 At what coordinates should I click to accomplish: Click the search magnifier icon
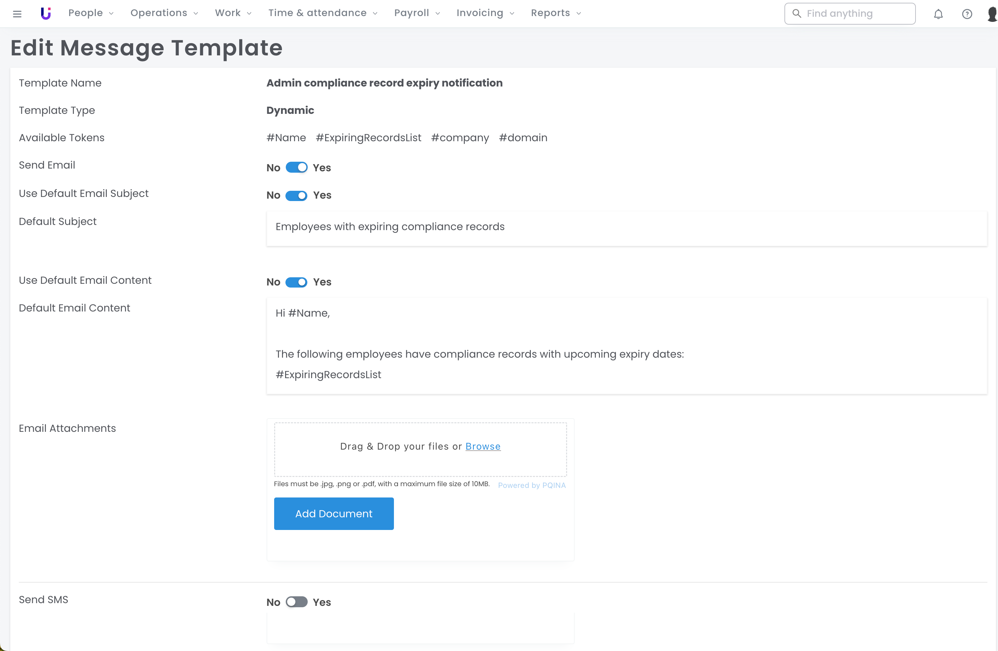coord(796,13)
